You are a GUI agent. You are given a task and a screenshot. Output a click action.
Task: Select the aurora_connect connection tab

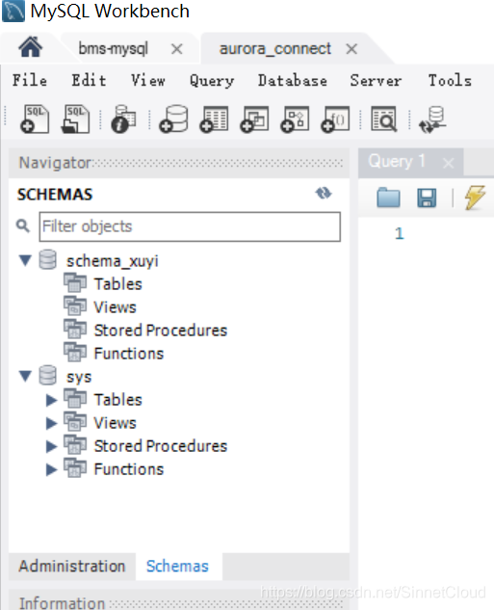(x=275, y=48)
